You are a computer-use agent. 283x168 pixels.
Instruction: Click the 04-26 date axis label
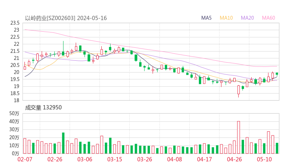point(234,159)
